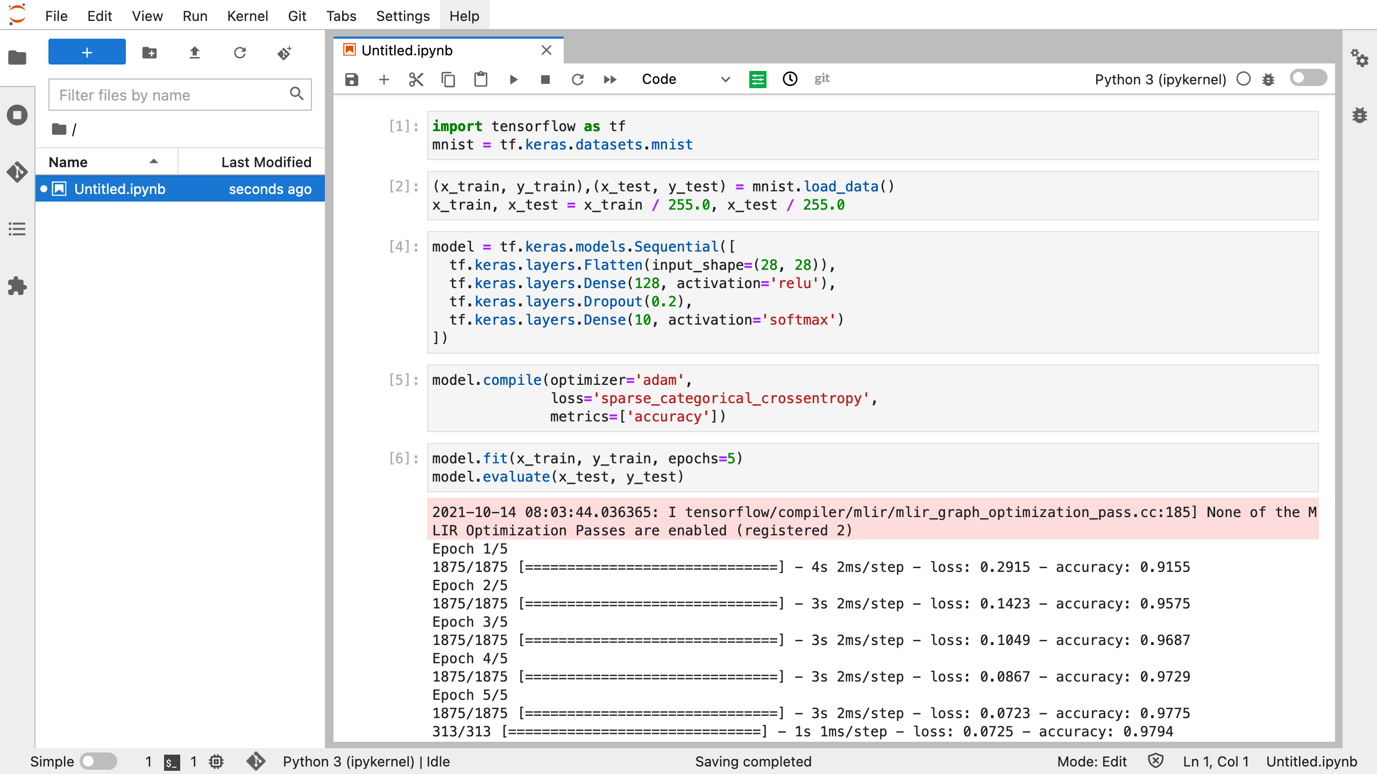
Task: Interrupt the kernel with stop button
Action: point(545,80)
